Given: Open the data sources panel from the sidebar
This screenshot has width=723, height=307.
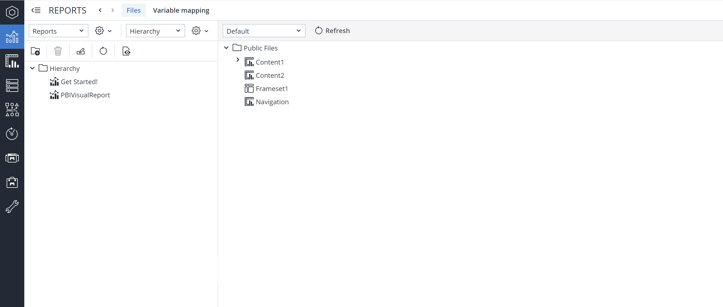Looking at the screenshot, I should 12,86.
